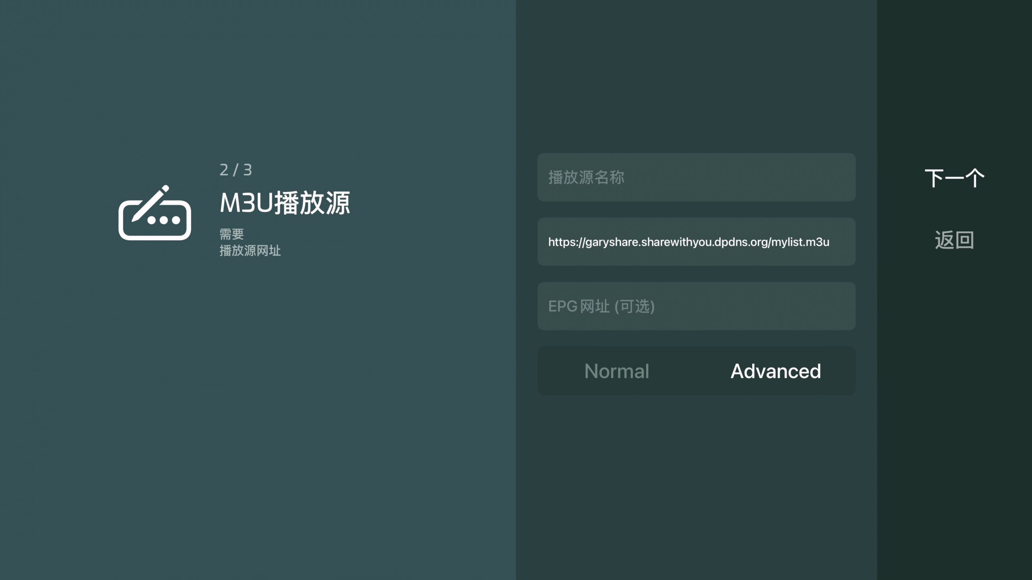The image size is (1032, 580).
Task: Select the Advanced mode option
Action: coord(776,371)
